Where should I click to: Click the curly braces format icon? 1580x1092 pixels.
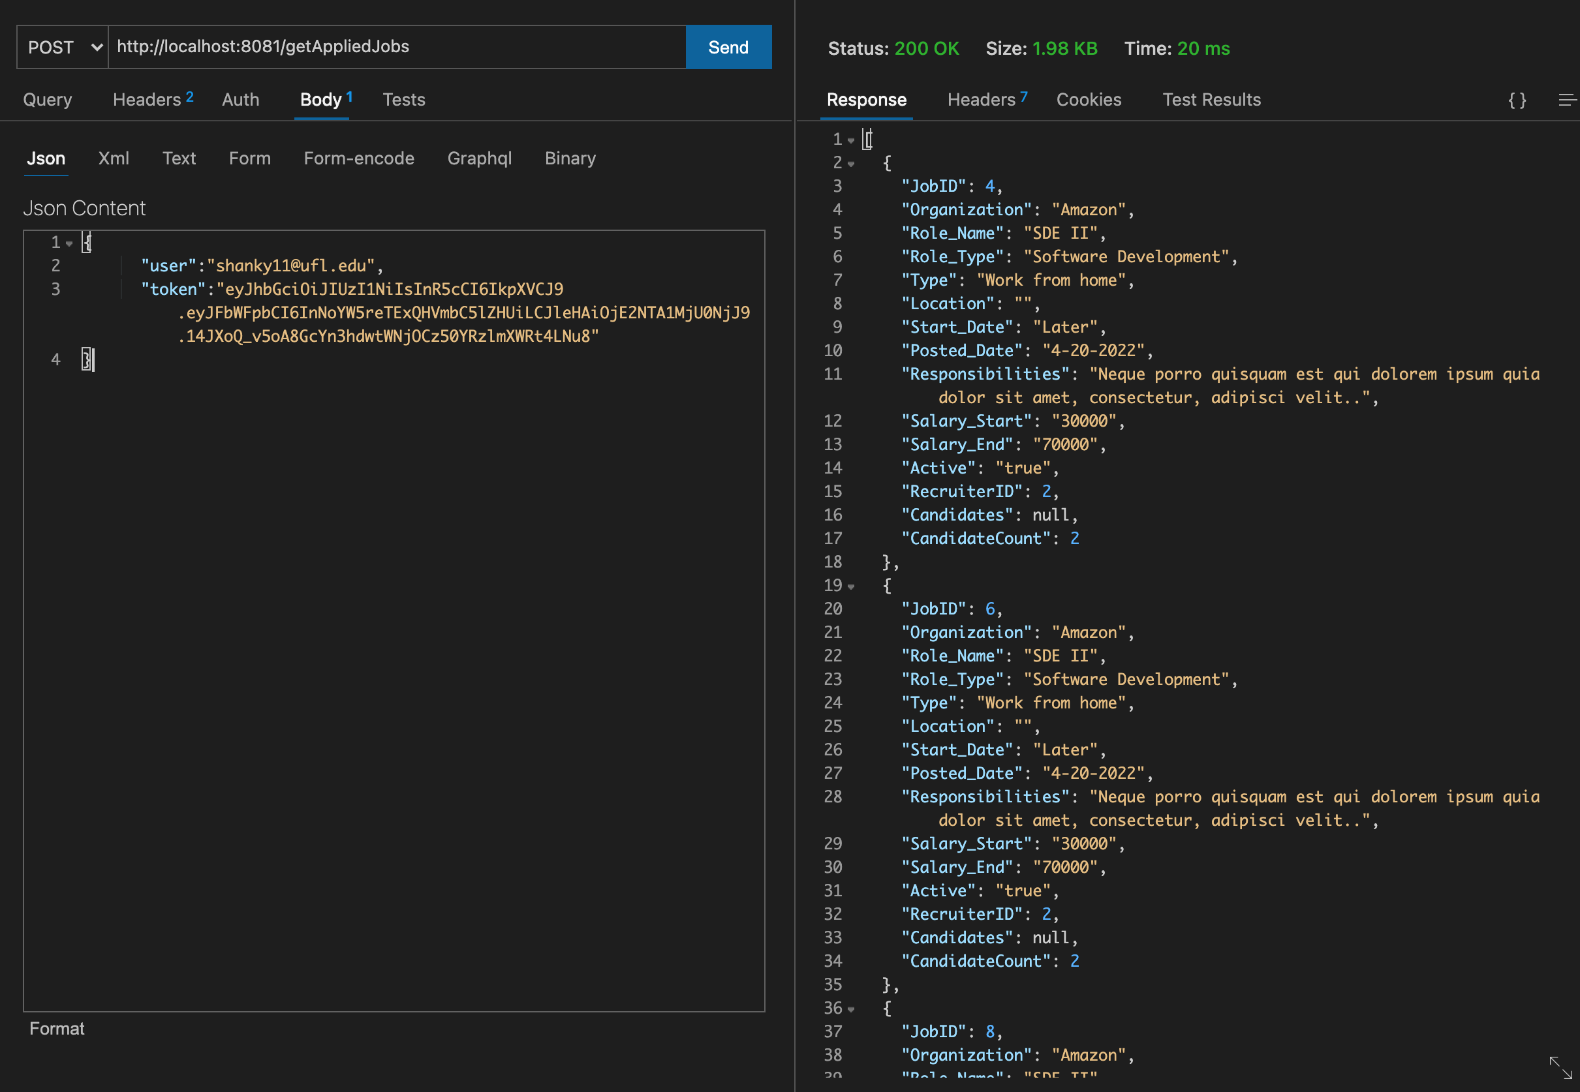(1517, 100)
